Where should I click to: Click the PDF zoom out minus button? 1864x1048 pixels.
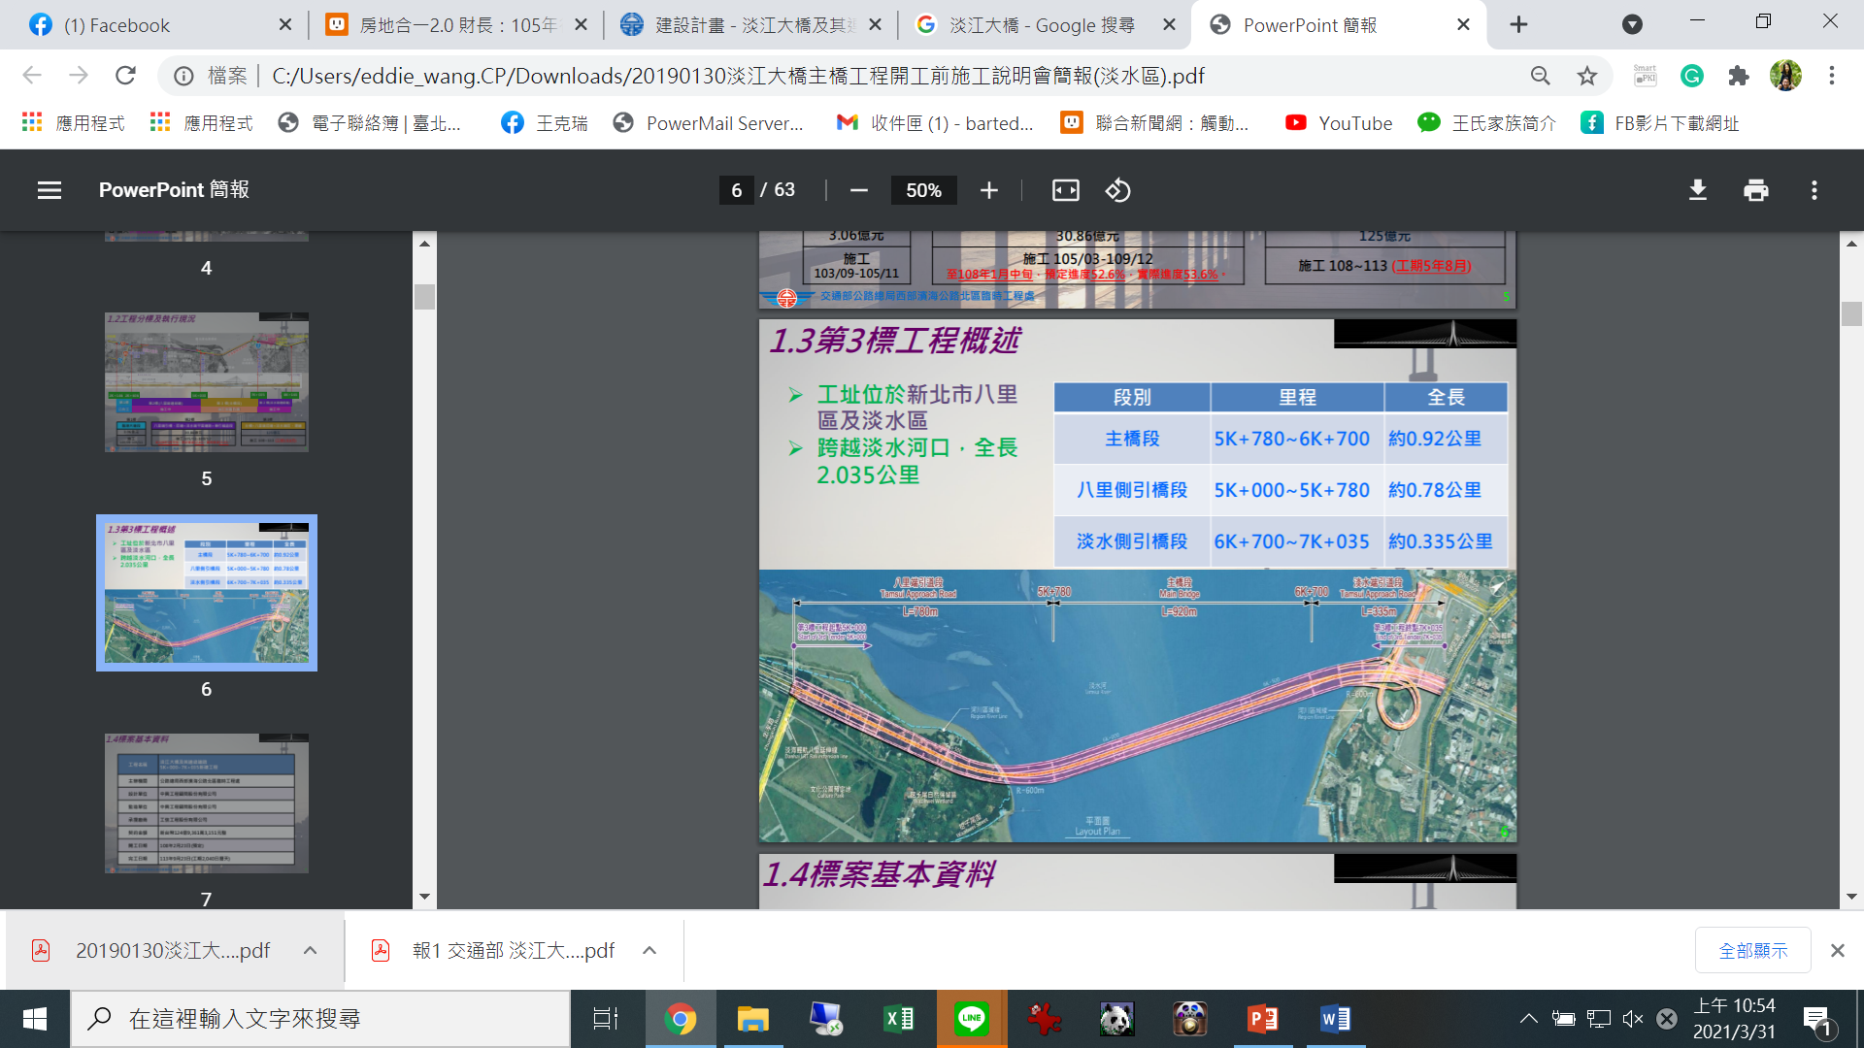pos(858,190)
